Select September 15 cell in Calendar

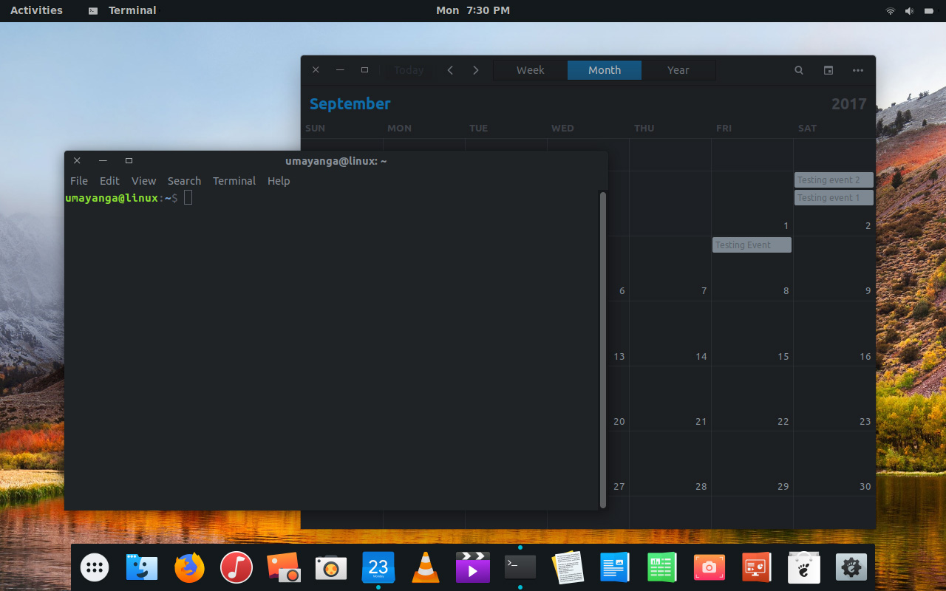pyautogui.click(x=752, y=333)
